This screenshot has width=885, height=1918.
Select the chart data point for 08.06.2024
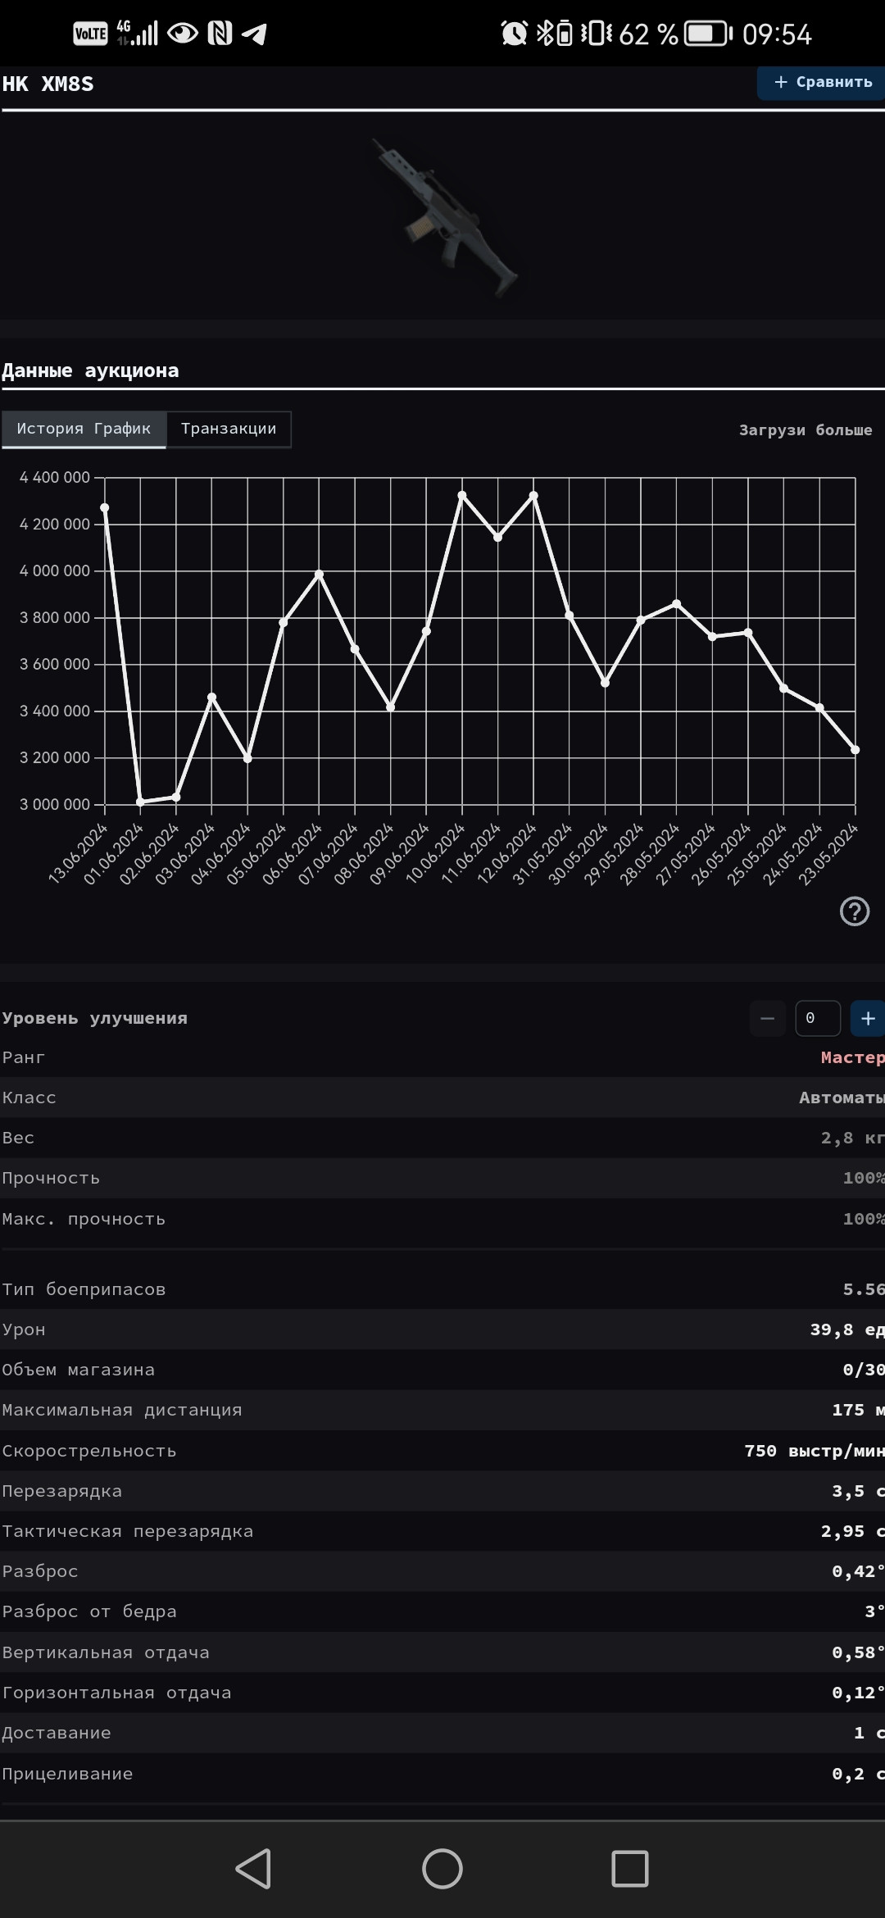[391, 707]
